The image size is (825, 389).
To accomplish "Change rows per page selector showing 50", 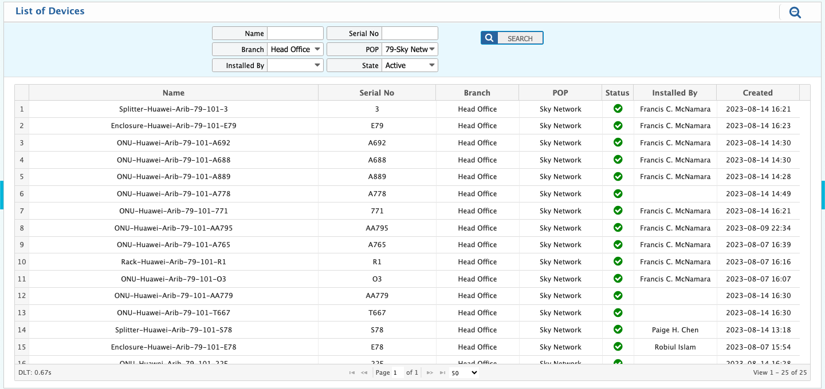I will 463,373.
